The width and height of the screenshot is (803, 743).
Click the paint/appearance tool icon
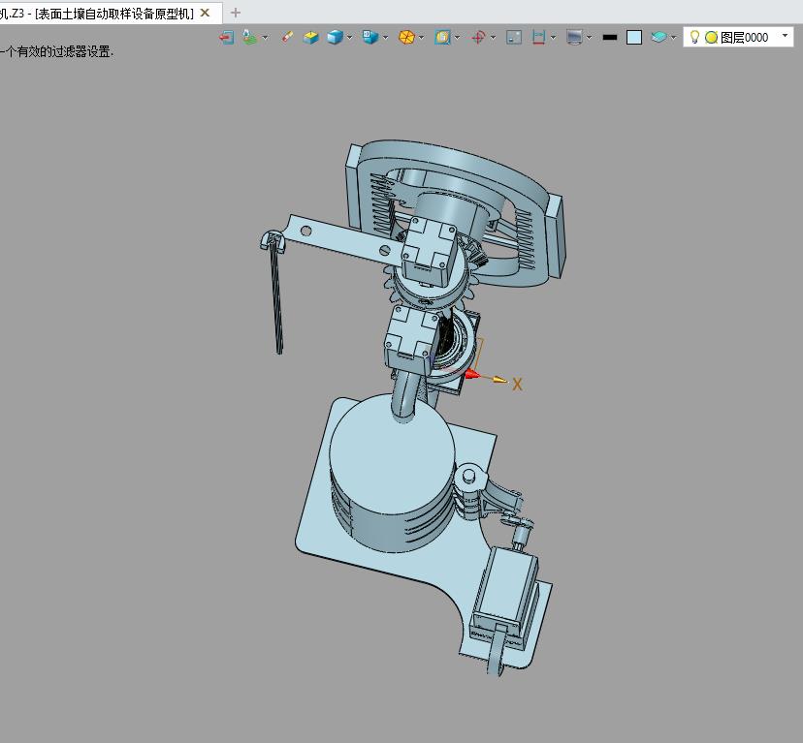(249, 38)
